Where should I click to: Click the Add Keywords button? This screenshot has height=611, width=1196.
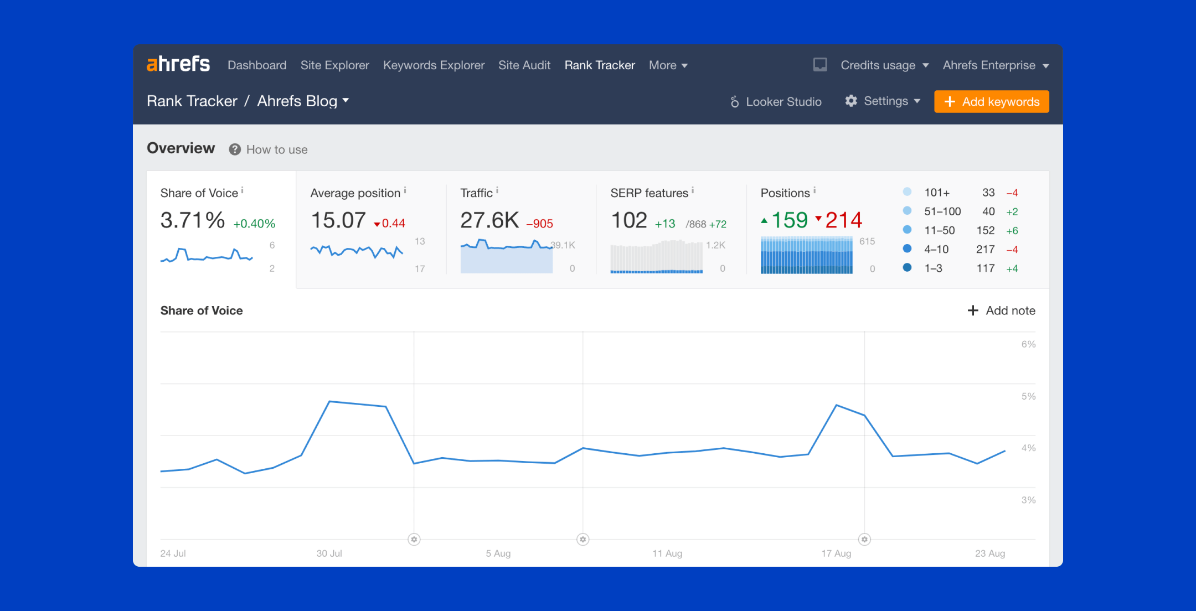tap(993, 101)
